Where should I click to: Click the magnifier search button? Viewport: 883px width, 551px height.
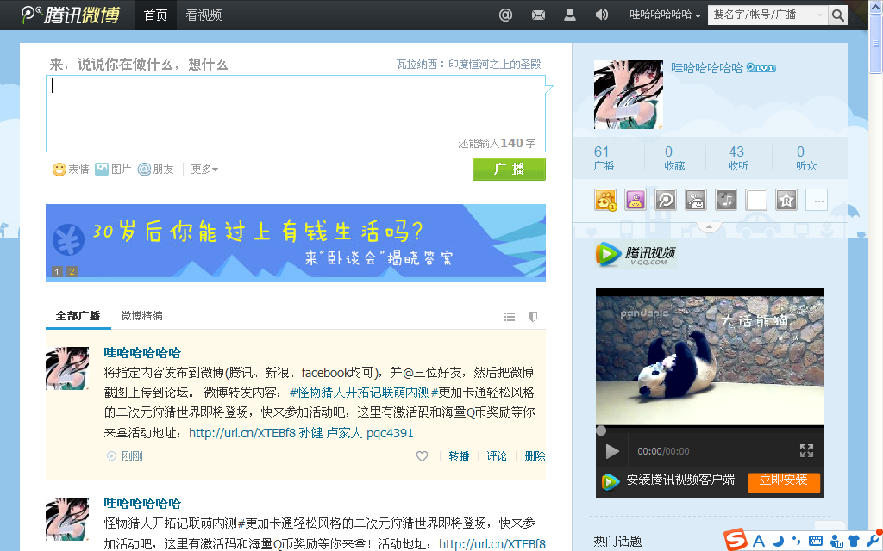coord(837,15)
